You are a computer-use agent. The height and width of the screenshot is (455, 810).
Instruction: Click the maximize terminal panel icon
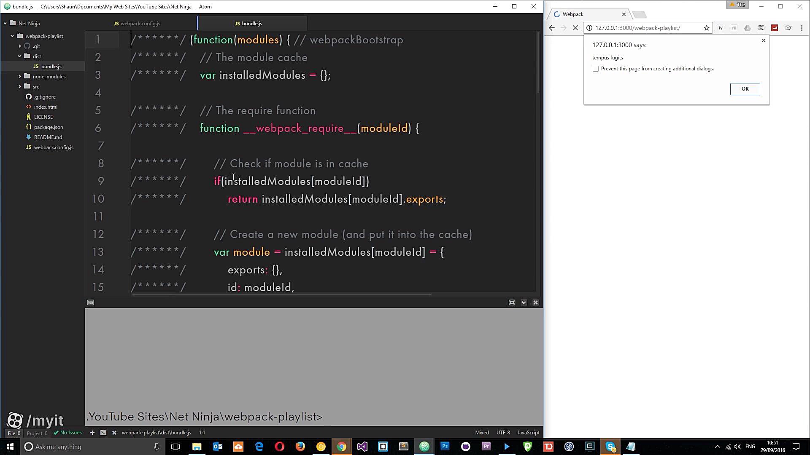tap(512, 302)
